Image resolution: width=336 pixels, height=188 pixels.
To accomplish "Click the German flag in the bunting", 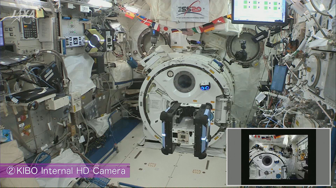I will pyautogui.click(x=208, y=26).
